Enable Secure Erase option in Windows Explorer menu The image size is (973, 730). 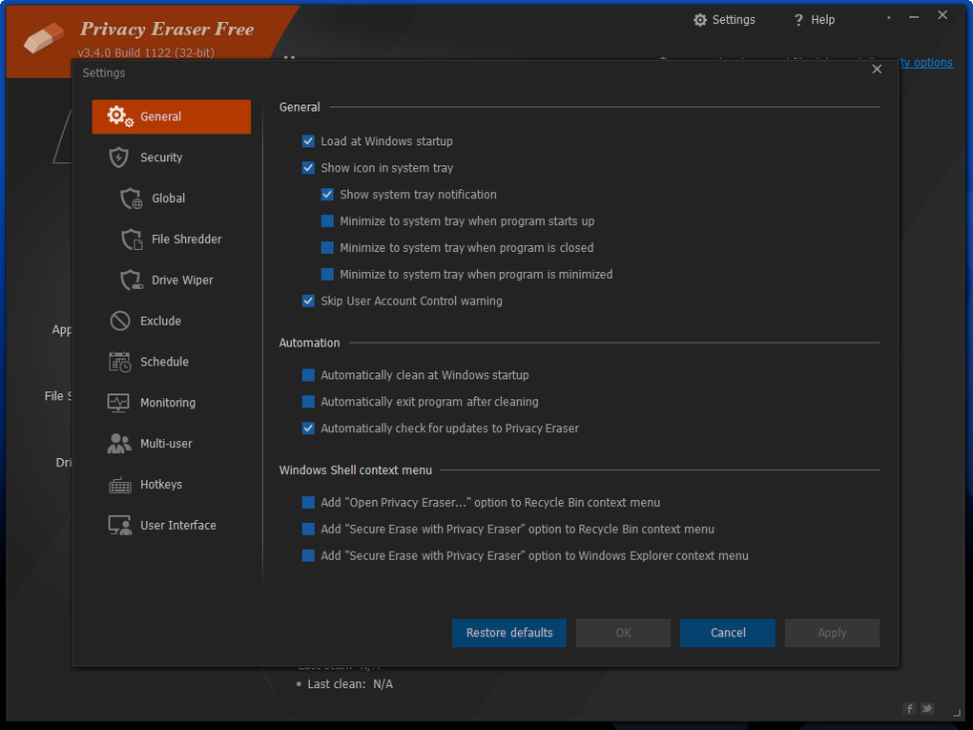(x=308, y=555)
